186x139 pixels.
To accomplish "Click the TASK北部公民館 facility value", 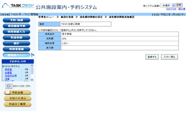I will coord(70,24).
